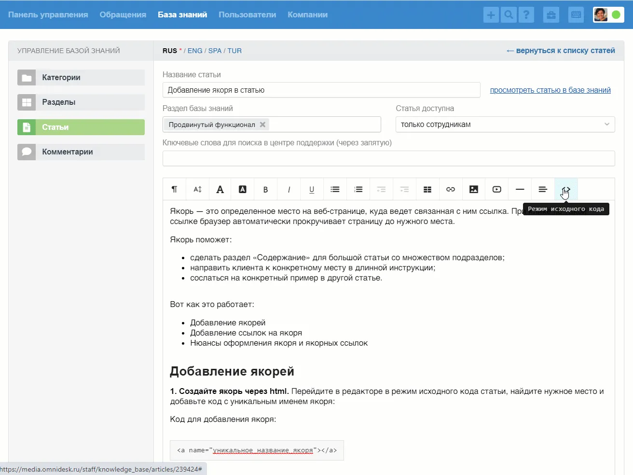
Task: Click the outdent toolbar button
Action: [381, 189]
